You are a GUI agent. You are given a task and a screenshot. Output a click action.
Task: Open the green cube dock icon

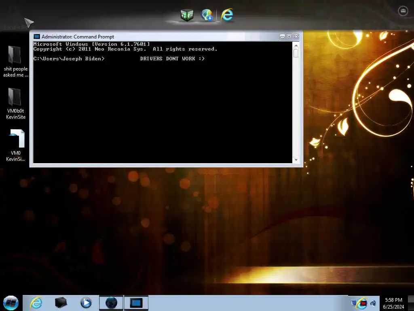click(187, 15)
